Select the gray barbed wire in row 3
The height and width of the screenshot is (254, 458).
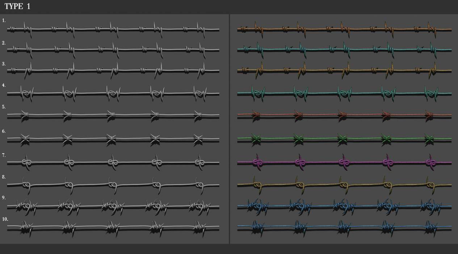click(113, 70)
